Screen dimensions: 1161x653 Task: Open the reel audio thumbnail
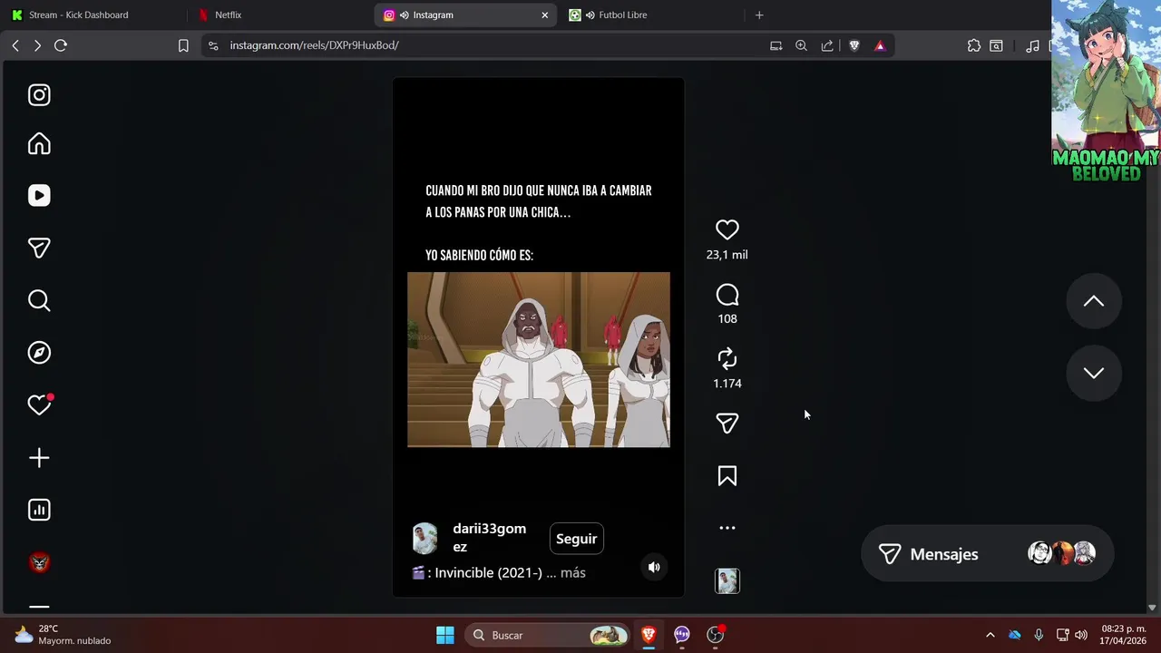tap(727, 581)
